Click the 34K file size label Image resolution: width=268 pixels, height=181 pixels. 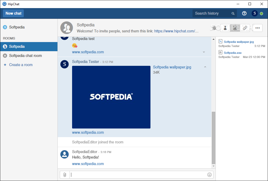pos(156,72)
